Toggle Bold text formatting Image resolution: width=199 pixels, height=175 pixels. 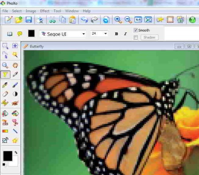(x=116, y=34)
